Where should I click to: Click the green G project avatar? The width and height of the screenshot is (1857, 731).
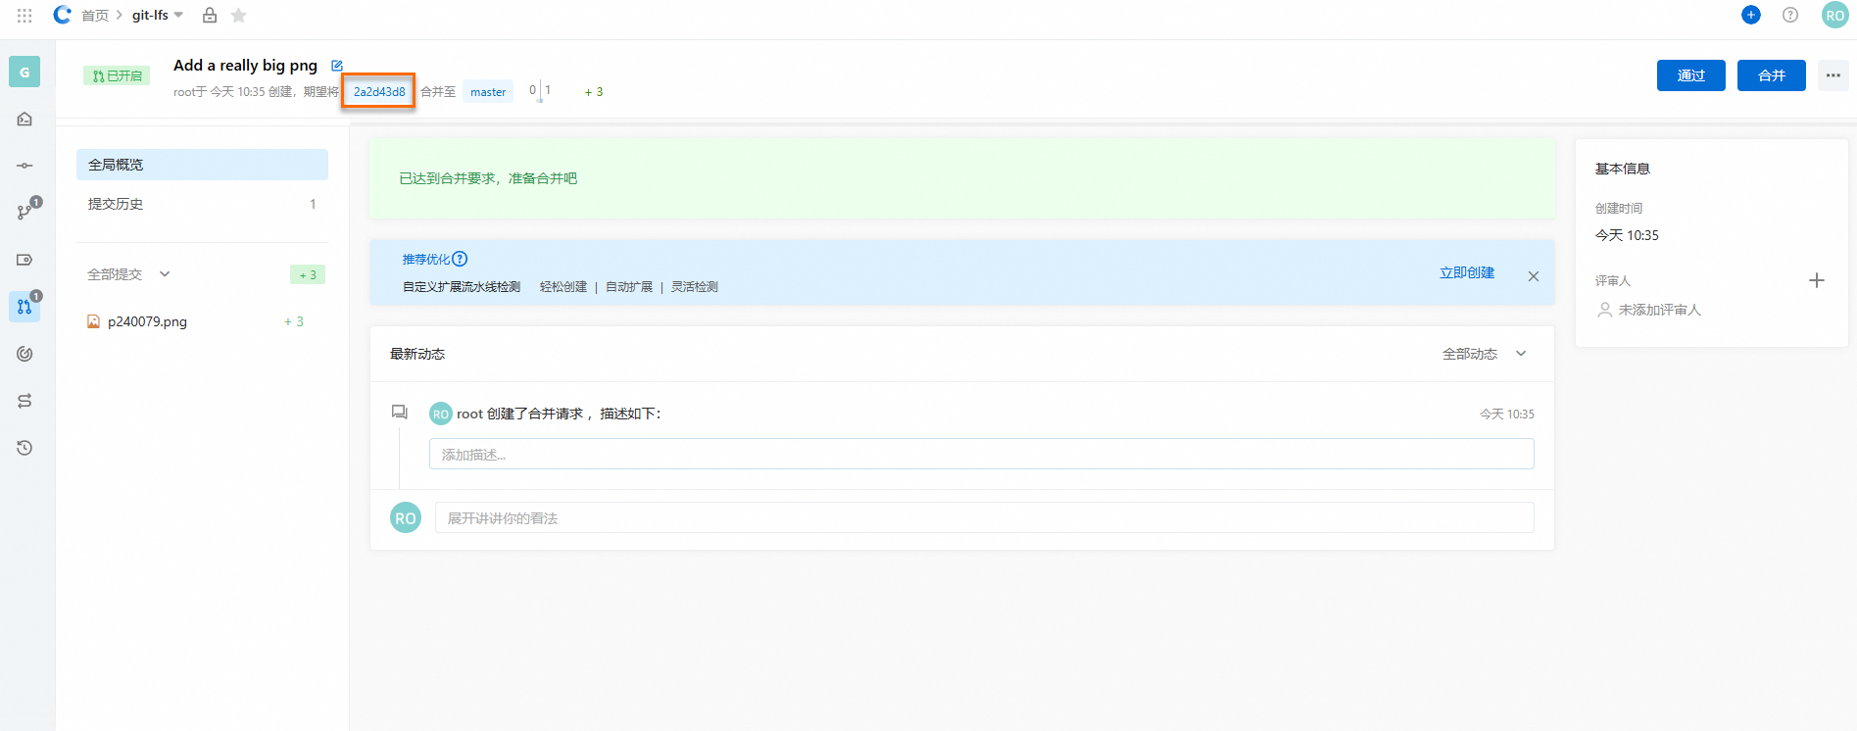click(24, 72)
